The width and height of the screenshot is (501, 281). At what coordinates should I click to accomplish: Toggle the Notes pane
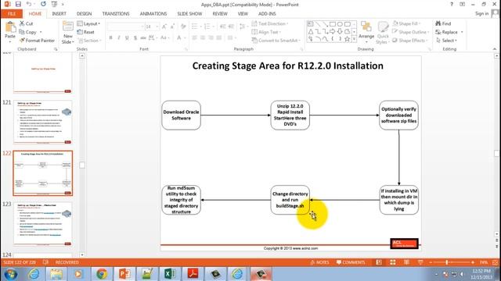point(319,262)
